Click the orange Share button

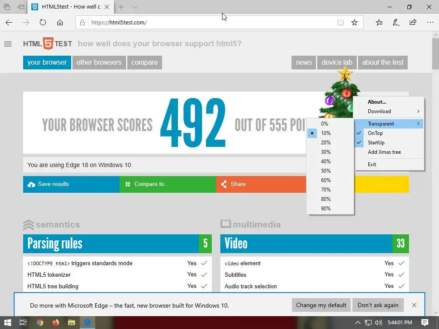(261, 184)
